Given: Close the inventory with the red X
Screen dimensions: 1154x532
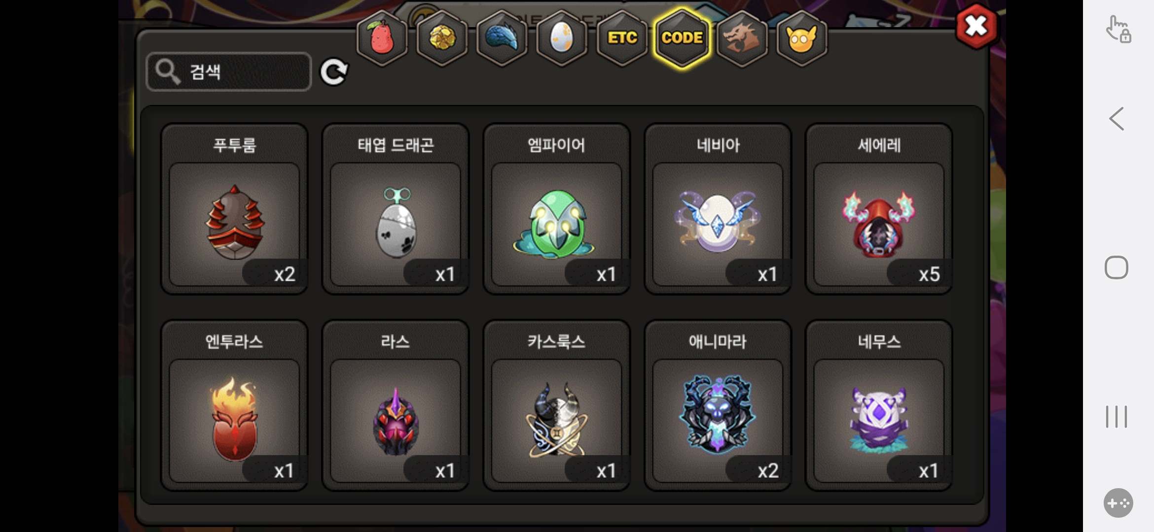Looking at the screenshot, I should point(976,27).
